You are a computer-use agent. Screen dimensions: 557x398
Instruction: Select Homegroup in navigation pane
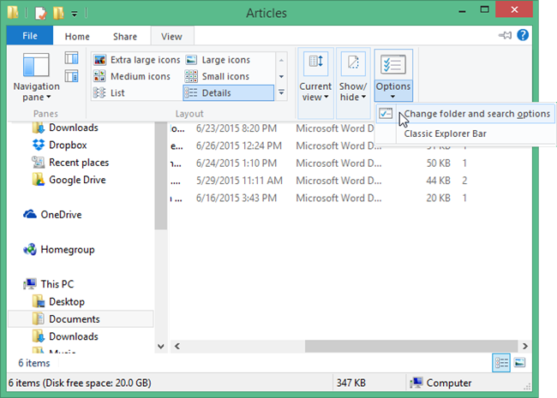tap(67, 250)
